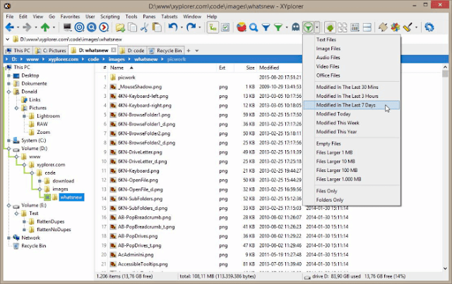The height and width of the screenshot is (284, 452).
Task: Toggle the green tree branch view button
Action: click(x=330, y=27)
